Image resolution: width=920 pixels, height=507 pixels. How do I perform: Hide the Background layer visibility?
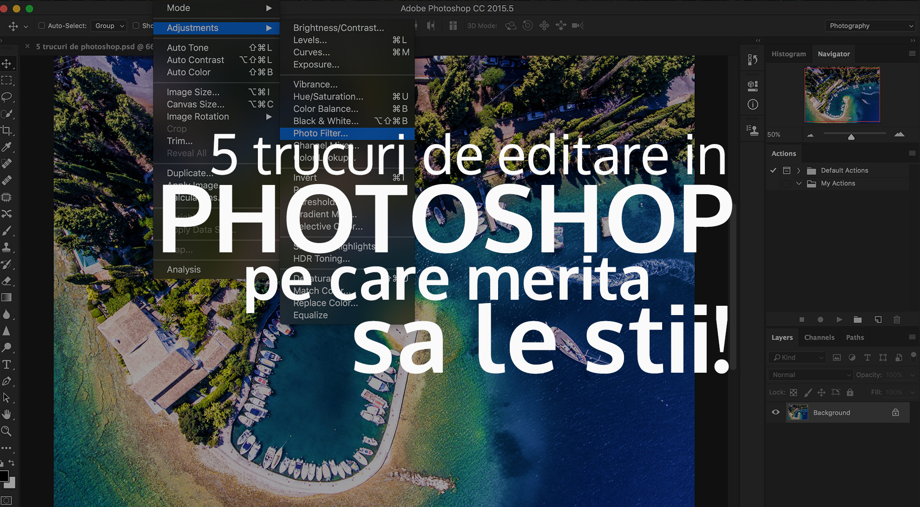[775, 412]
